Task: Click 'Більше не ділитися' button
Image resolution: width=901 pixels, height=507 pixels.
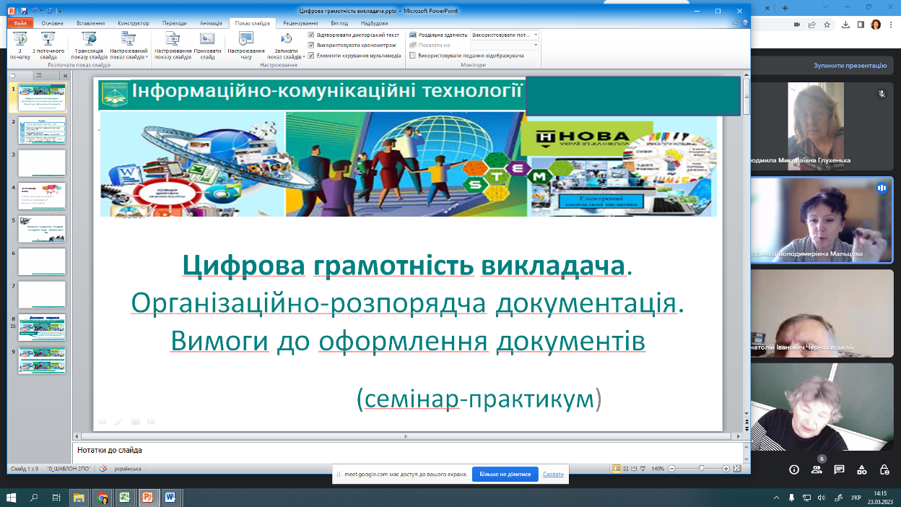Action: (505, 474)
